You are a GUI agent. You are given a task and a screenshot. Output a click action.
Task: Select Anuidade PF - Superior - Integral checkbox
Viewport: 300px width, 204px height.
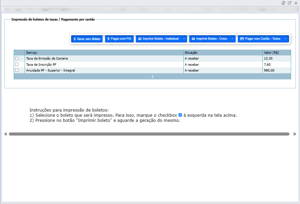pyautogui.click(x=17, y=70)
